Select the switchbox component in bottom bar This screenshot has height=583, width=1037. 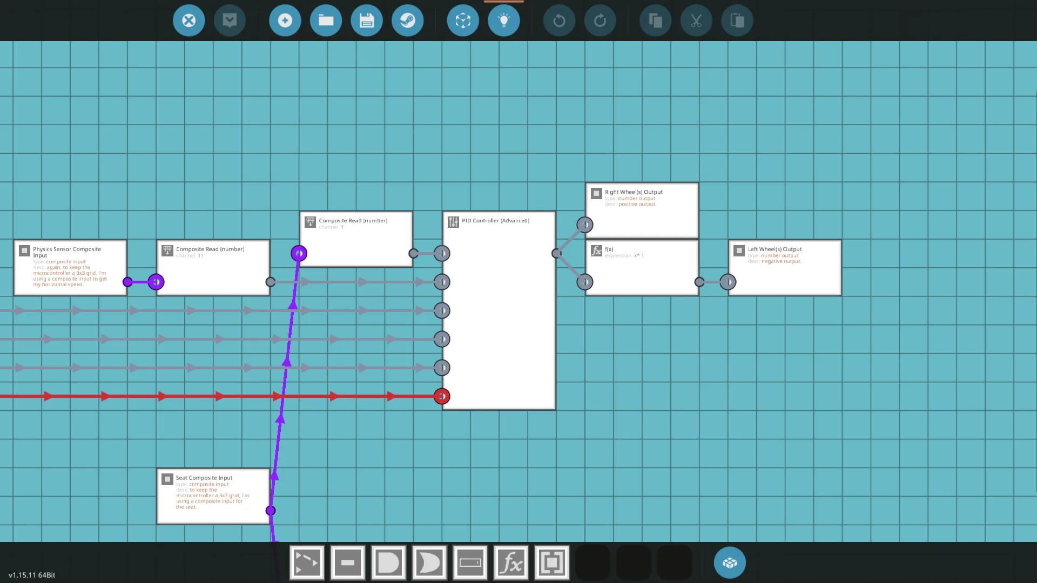point(307,562)
